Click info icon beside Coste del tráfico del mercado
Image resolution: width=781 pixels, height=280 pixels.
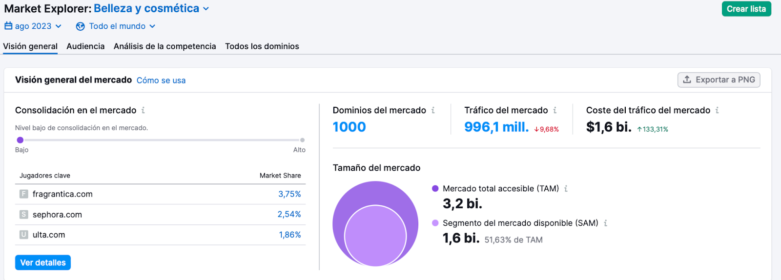717,110
